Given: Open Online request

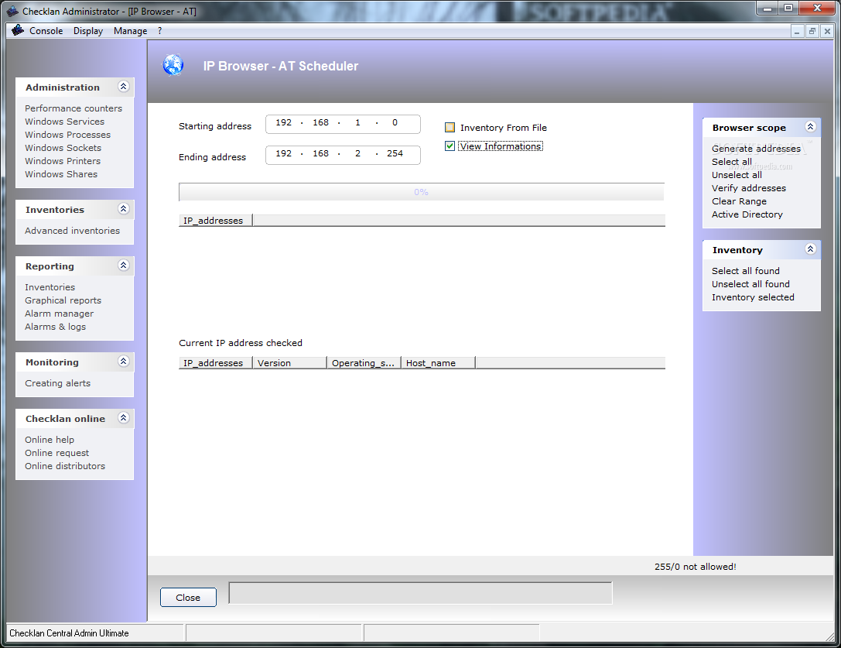Looking at the screenshot, I should point(56,453).
